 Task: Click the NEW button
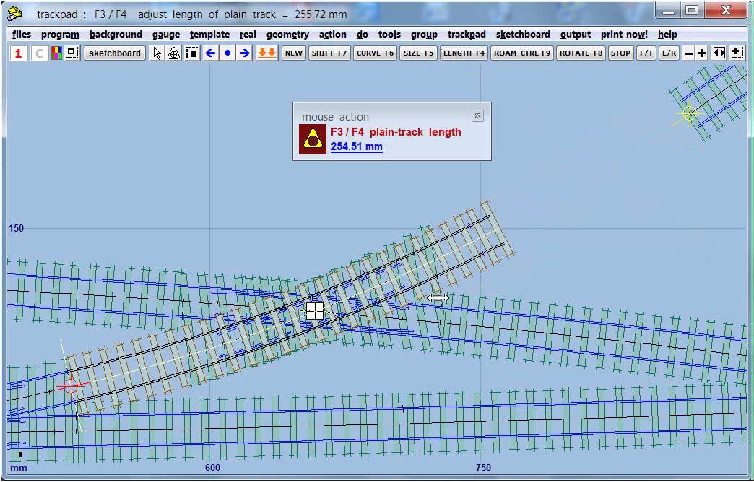pyautogui.click(x=294, y=53)
